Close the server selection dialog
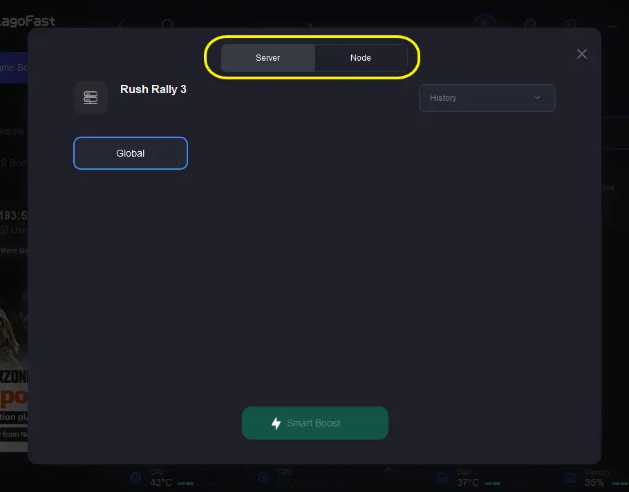Viewport: 629px width, 492px height. coord(582,54)
